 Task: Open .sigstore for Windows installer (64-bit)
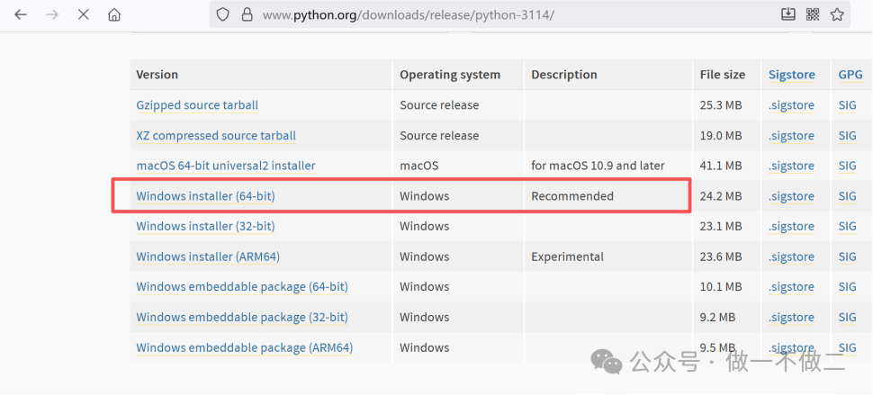pos(791,196)
